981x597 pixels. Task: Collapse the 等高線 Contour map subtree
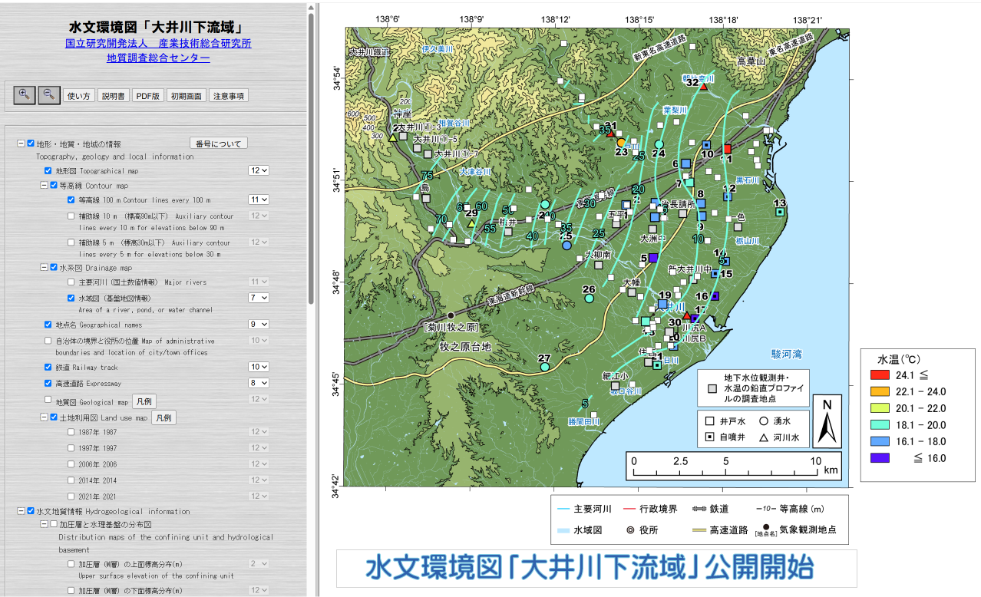[x=44, y=185]
